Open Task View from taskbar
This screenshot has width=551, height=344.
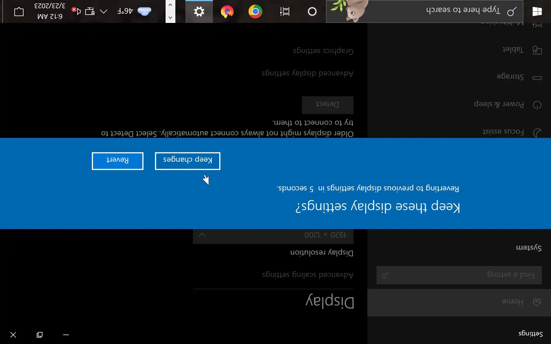click(x=284, y=11)
